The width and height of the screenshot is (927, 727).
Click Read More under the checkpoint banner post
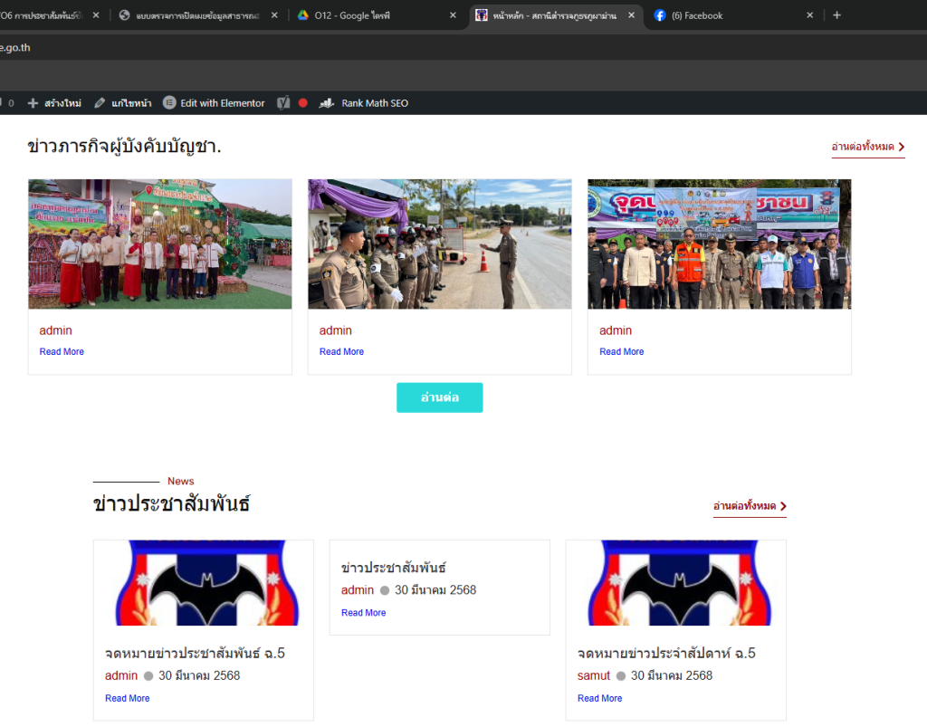coord(621,352)
